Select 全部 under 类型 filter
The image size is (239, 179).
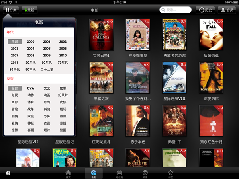[15, 88]
